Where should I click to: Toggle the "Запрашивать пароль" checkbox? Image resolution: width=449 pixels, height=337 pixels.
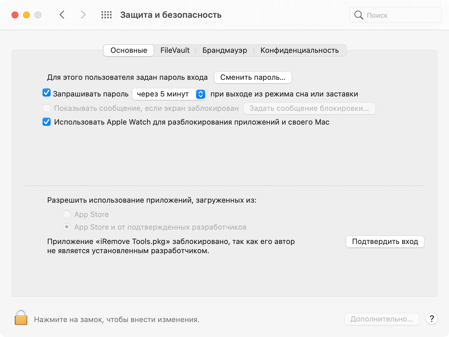[x=47, y=93]
